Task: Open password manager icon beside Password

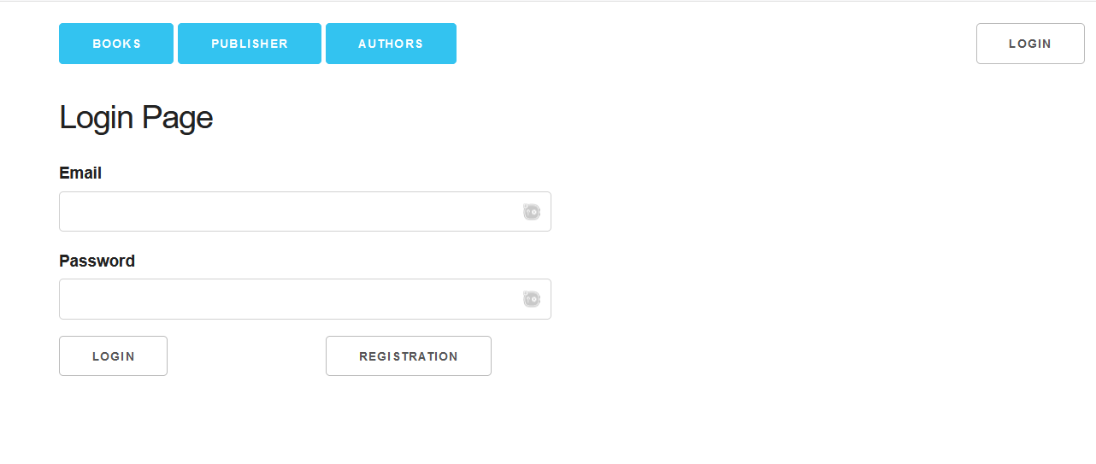Action: tap(532, 299)
